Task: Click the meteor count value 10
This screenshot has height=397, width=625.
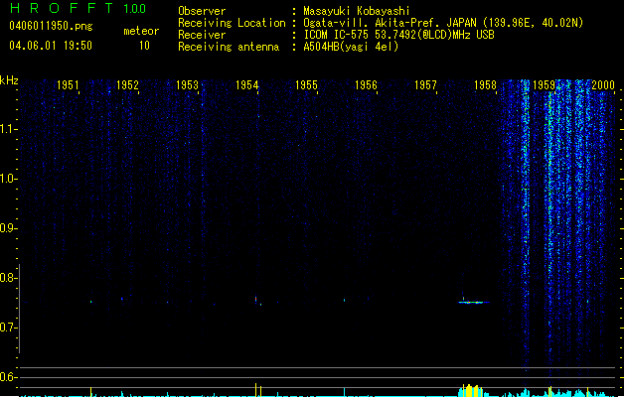Action: pos(144,46)
